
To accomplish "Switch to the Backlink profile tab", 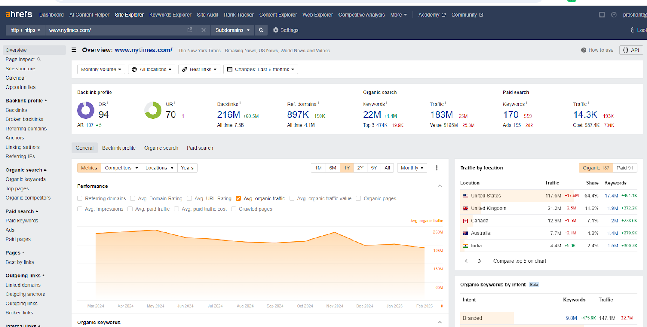I will [119, 148].
